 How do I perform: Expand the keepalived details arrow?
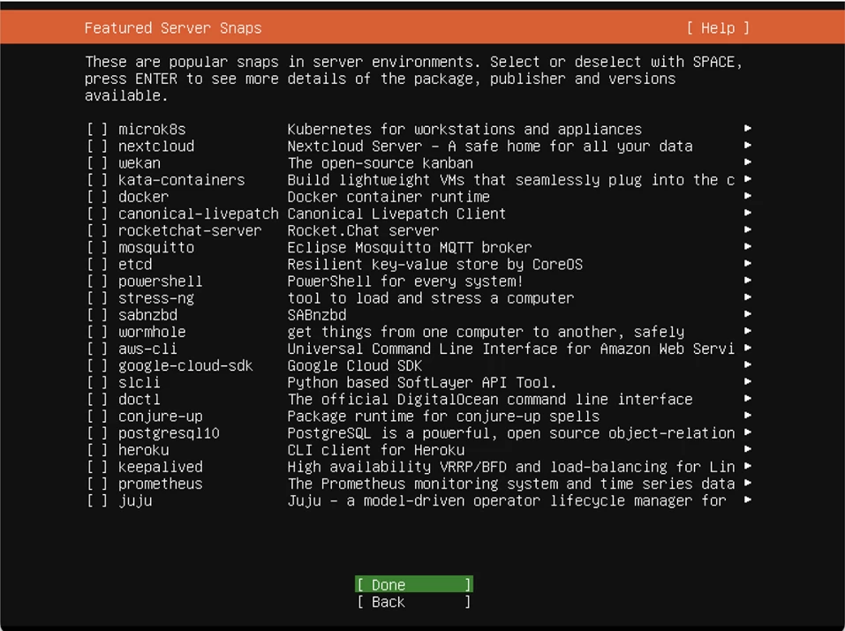point(748,466)
